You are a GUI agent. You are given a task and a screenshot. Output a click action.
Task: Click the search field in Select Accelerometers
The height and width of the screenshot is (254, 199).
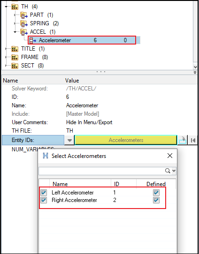pyautogui.click(x=102, y=171)
